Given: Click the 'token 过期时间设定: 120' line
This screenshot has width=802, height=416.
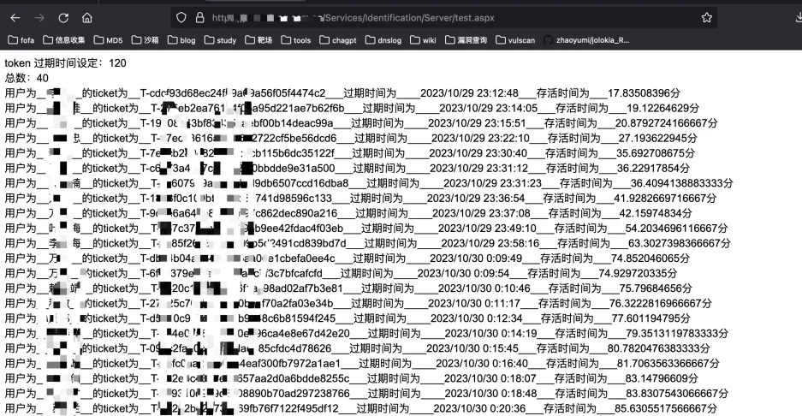Looking at the screenshot, I should pyautogui.click(x=65, y=63).
